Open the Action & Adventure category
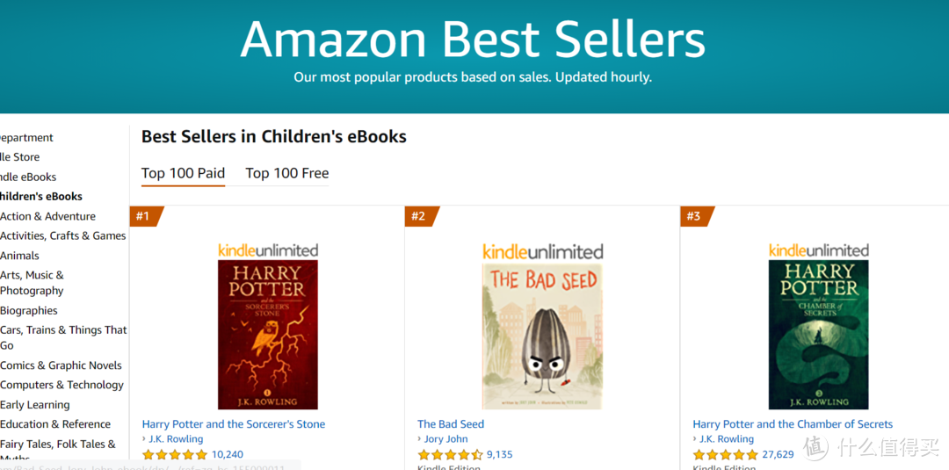Screen dimensions: 949x470 (47, 216)
